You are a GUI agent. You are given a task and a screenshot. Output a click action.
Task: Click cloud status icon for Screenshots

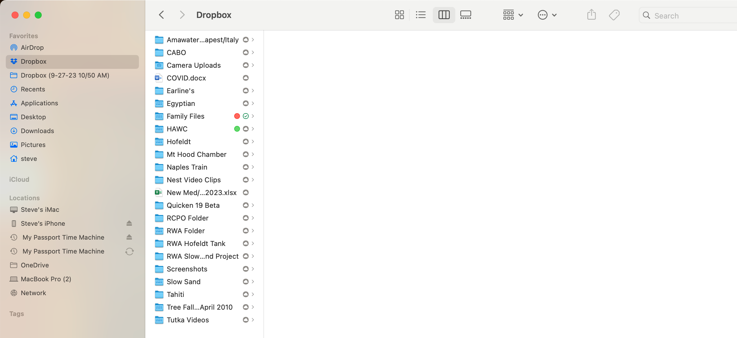[245, 269]
